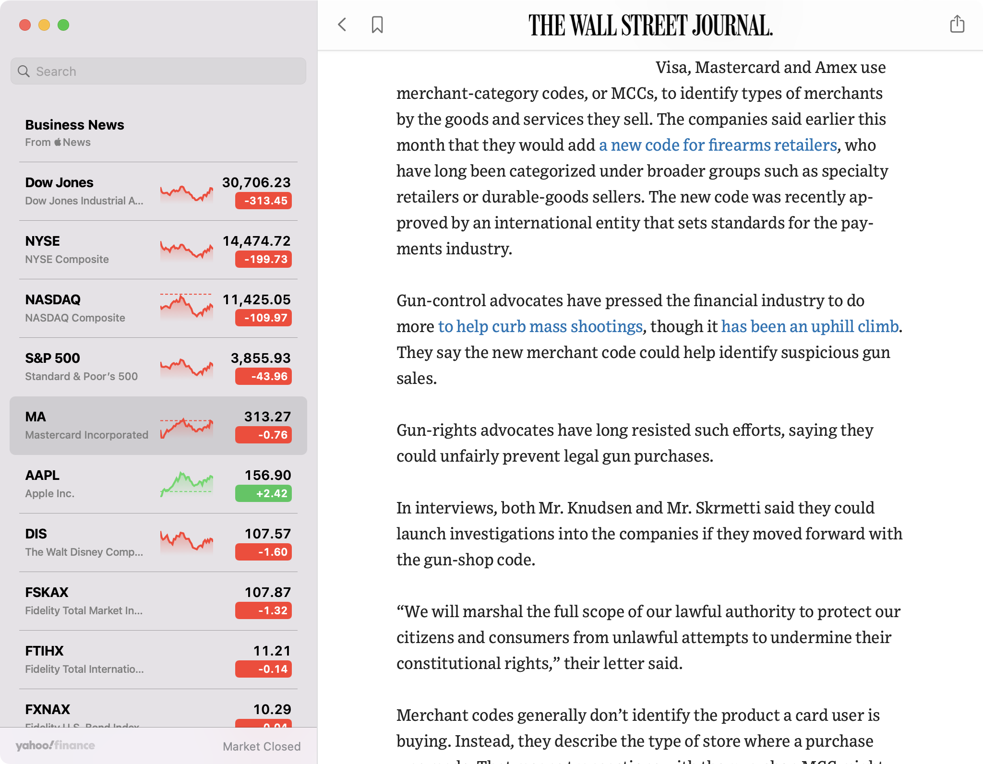The height and width of the screenshot is (764, 983).
Task: Open 'to help curb mass shootings' link
Action: [x=540, y=326]
